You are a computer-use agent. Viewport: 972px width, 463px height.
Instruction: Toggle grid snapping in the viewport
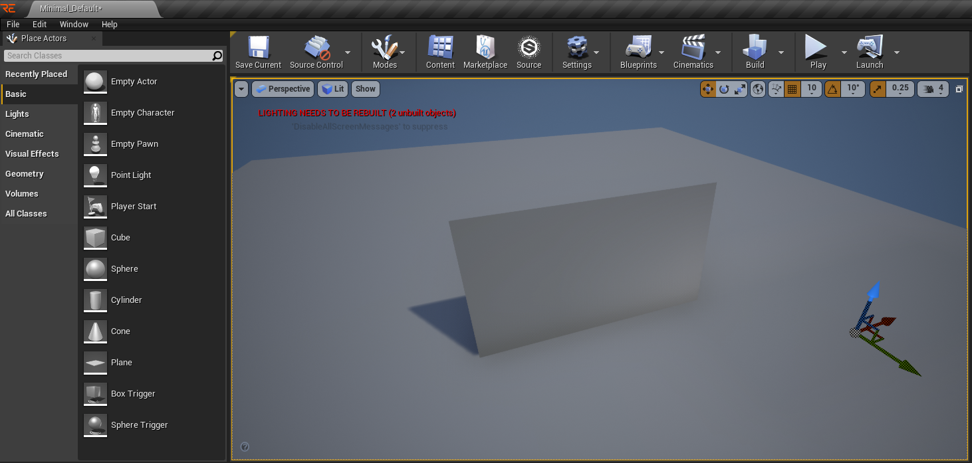tap(792, 89)
